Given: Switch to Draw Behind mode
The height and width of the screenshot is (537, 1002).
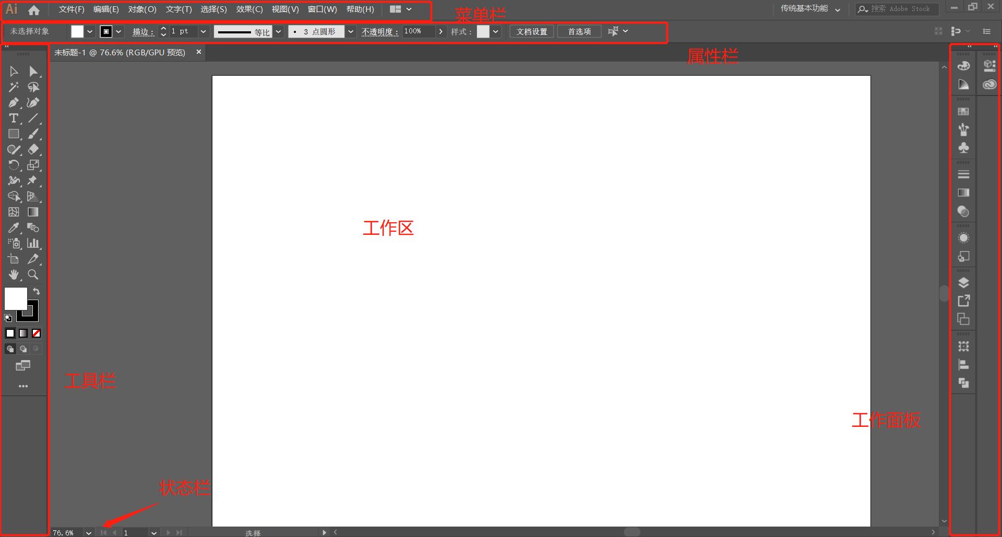Looking at the screenshot, I should click(x=23, y=349).
